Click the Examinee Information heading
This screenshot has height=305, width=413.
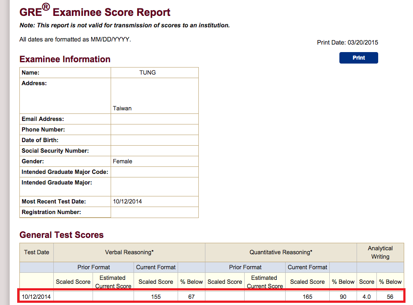pos(65,59)
